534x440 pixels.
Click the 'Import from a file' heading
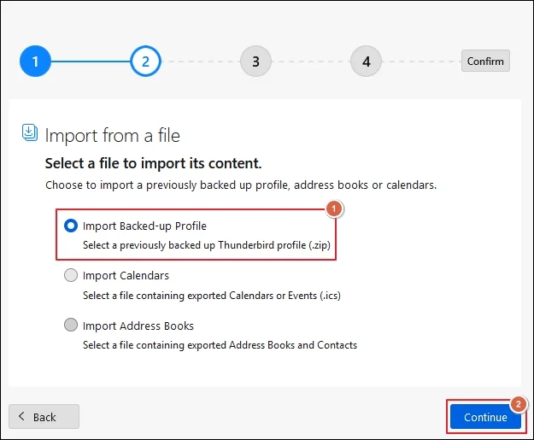(113, 136)
